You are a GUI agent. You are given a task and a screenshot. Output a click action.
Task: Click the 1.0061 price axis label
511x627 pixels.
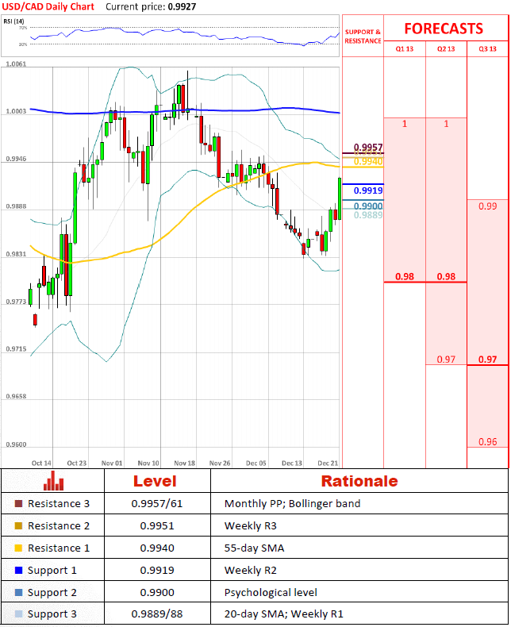pyautogui.click(x=16, y=64)
